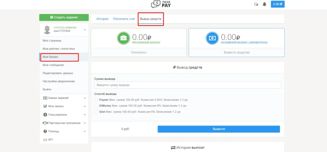Select ЮMoney withdrawal method
Screen dimensions: 327x152
point(96,105)
